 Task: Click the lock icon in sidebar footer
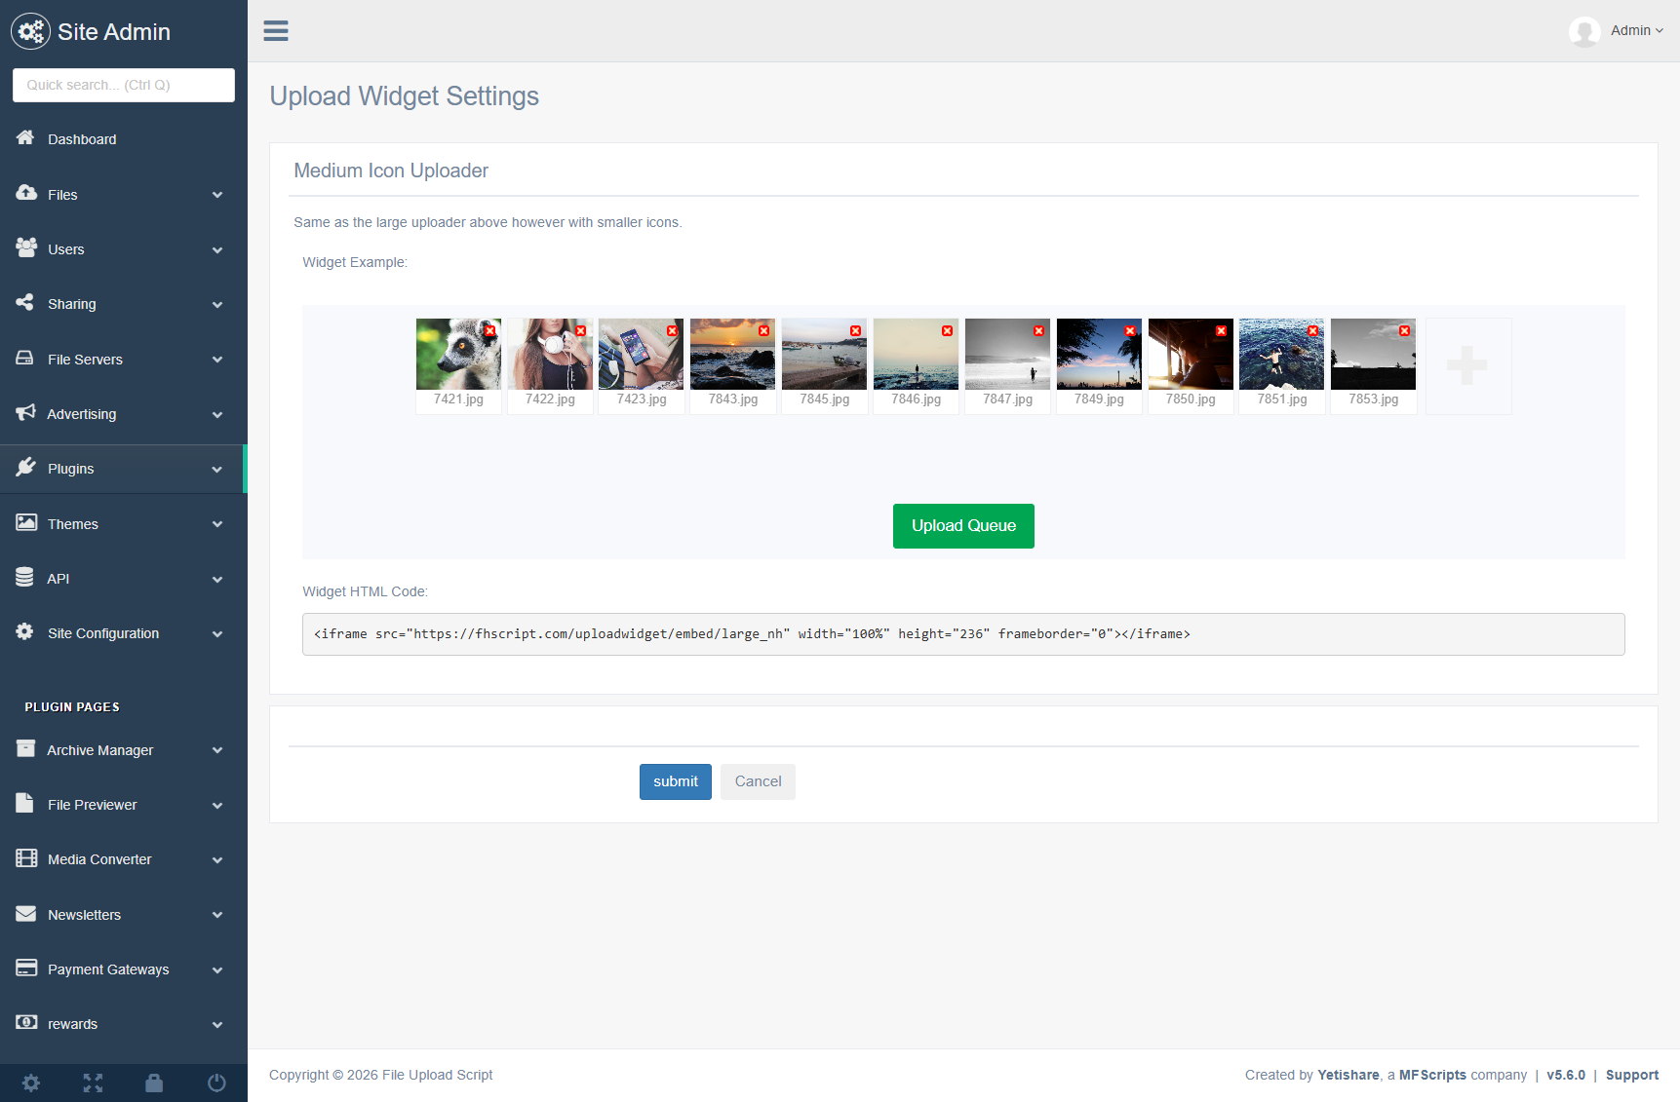coord(154,1083)
